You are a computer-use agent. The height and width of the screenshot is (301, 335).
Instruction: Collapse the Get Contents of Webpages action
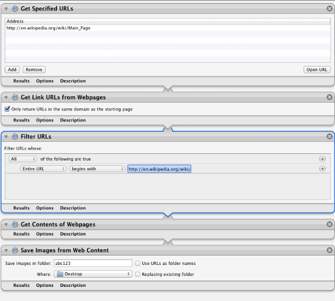point(6,224)
